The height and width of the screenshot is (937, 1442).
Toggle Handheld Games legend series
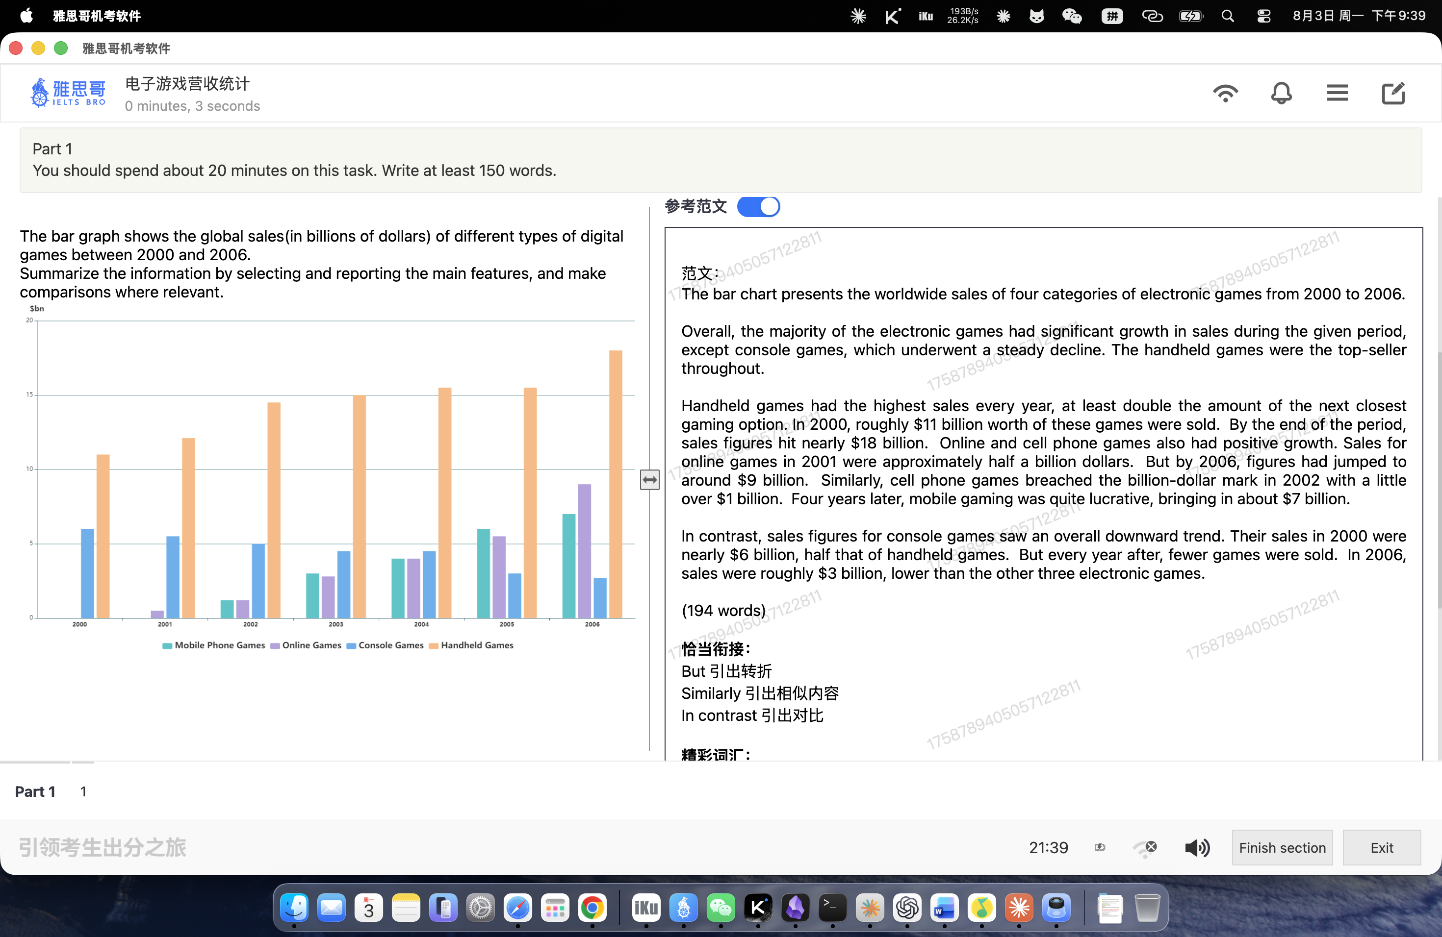pyautogui.click(x=471, y=645)
